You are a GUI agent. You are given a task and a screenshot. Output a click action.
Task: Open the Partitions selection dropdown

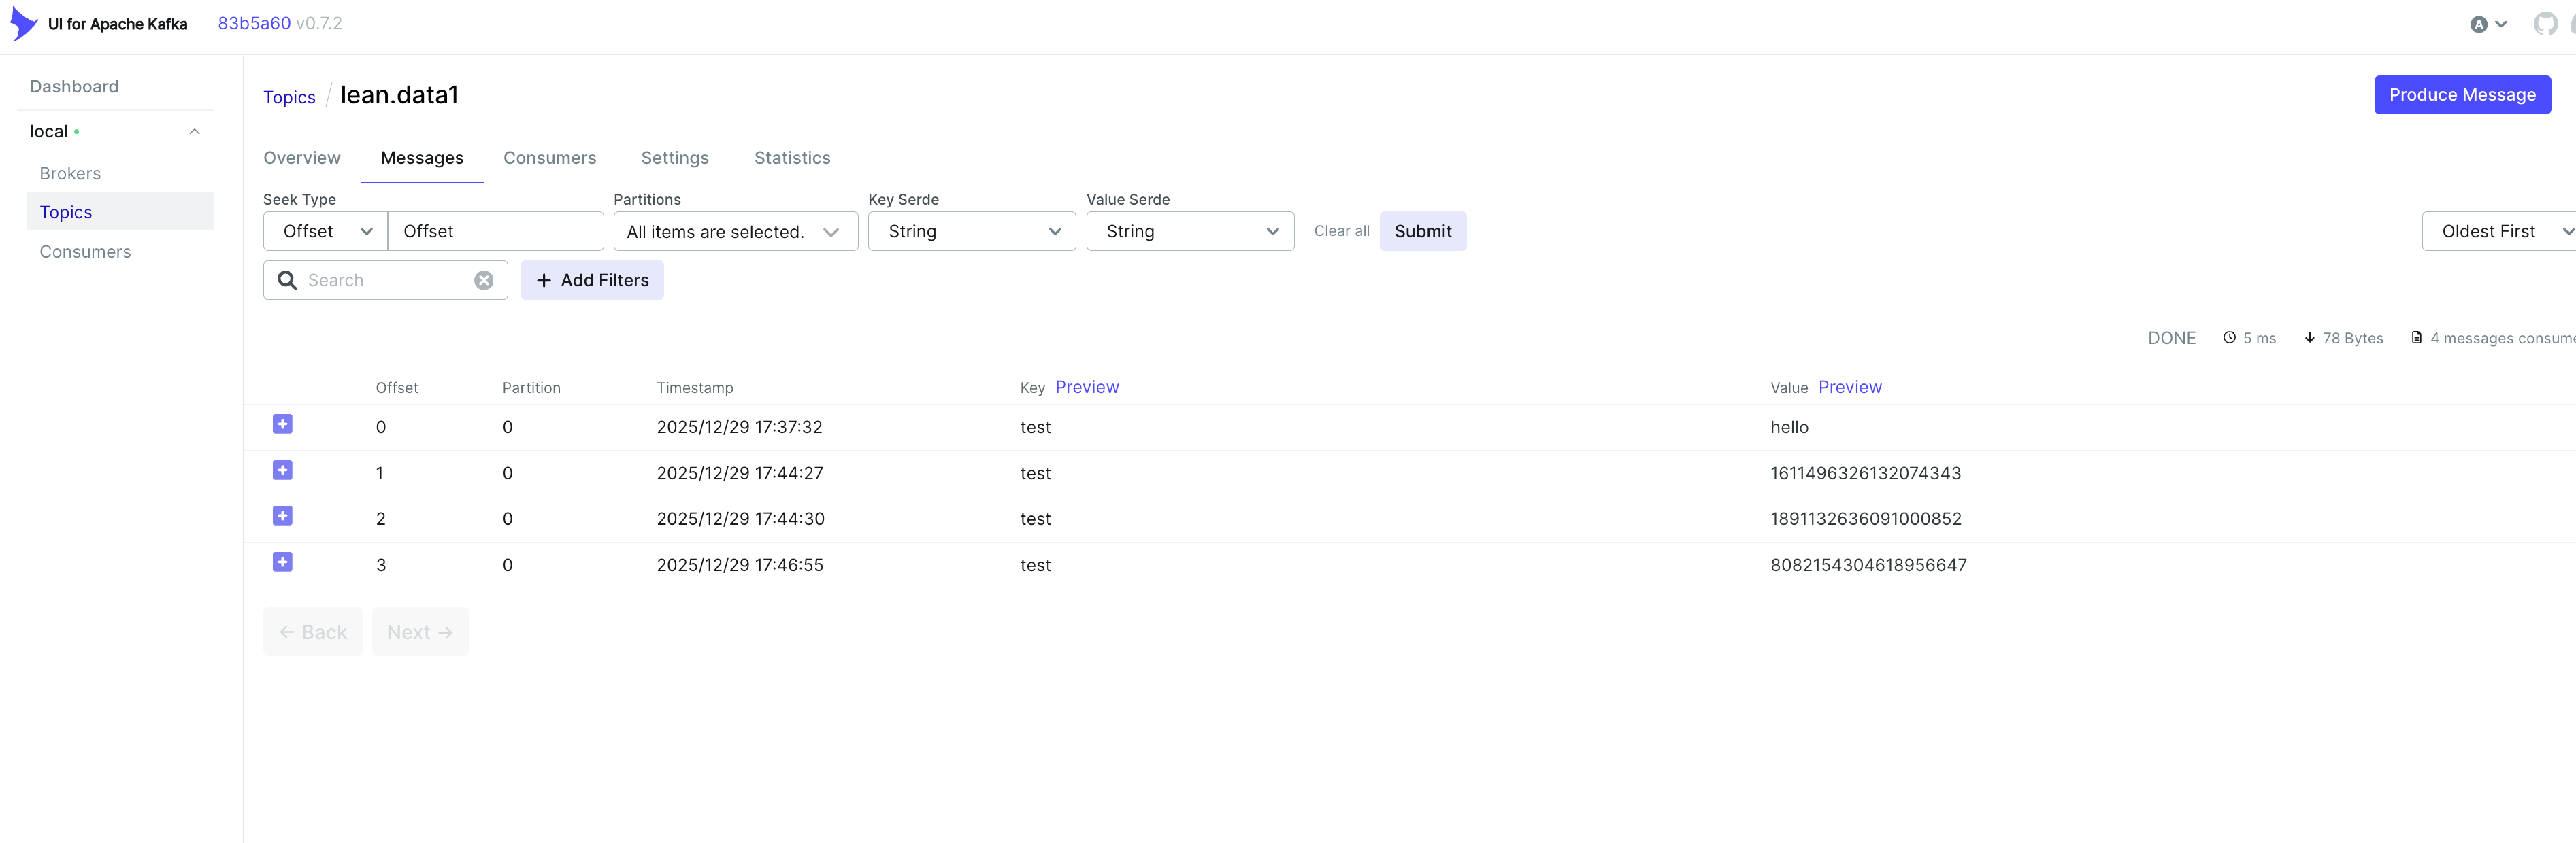pyautogui.click(x=735, y=232)
